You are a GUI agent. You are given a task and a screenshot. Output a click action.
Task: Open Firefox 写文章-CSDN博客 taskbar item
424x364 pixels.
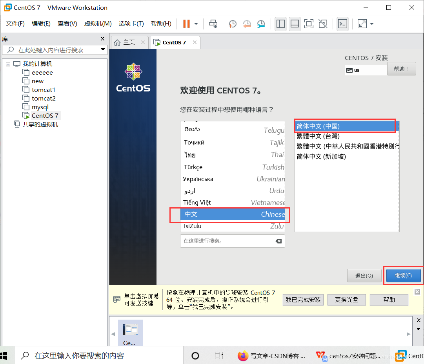coord(271,356)
